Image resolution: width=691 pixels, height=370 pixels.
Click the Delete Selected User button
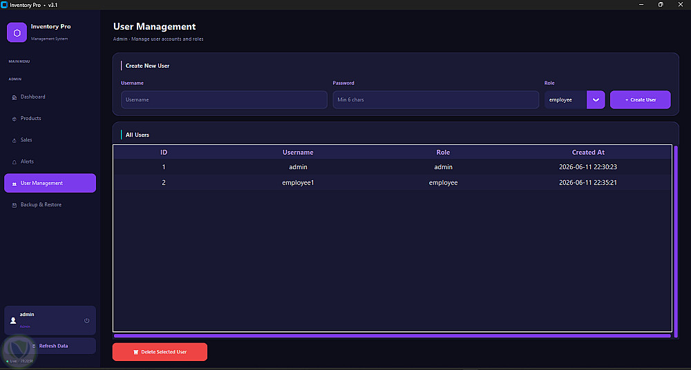pyautogui.click(x=160, y=352)
